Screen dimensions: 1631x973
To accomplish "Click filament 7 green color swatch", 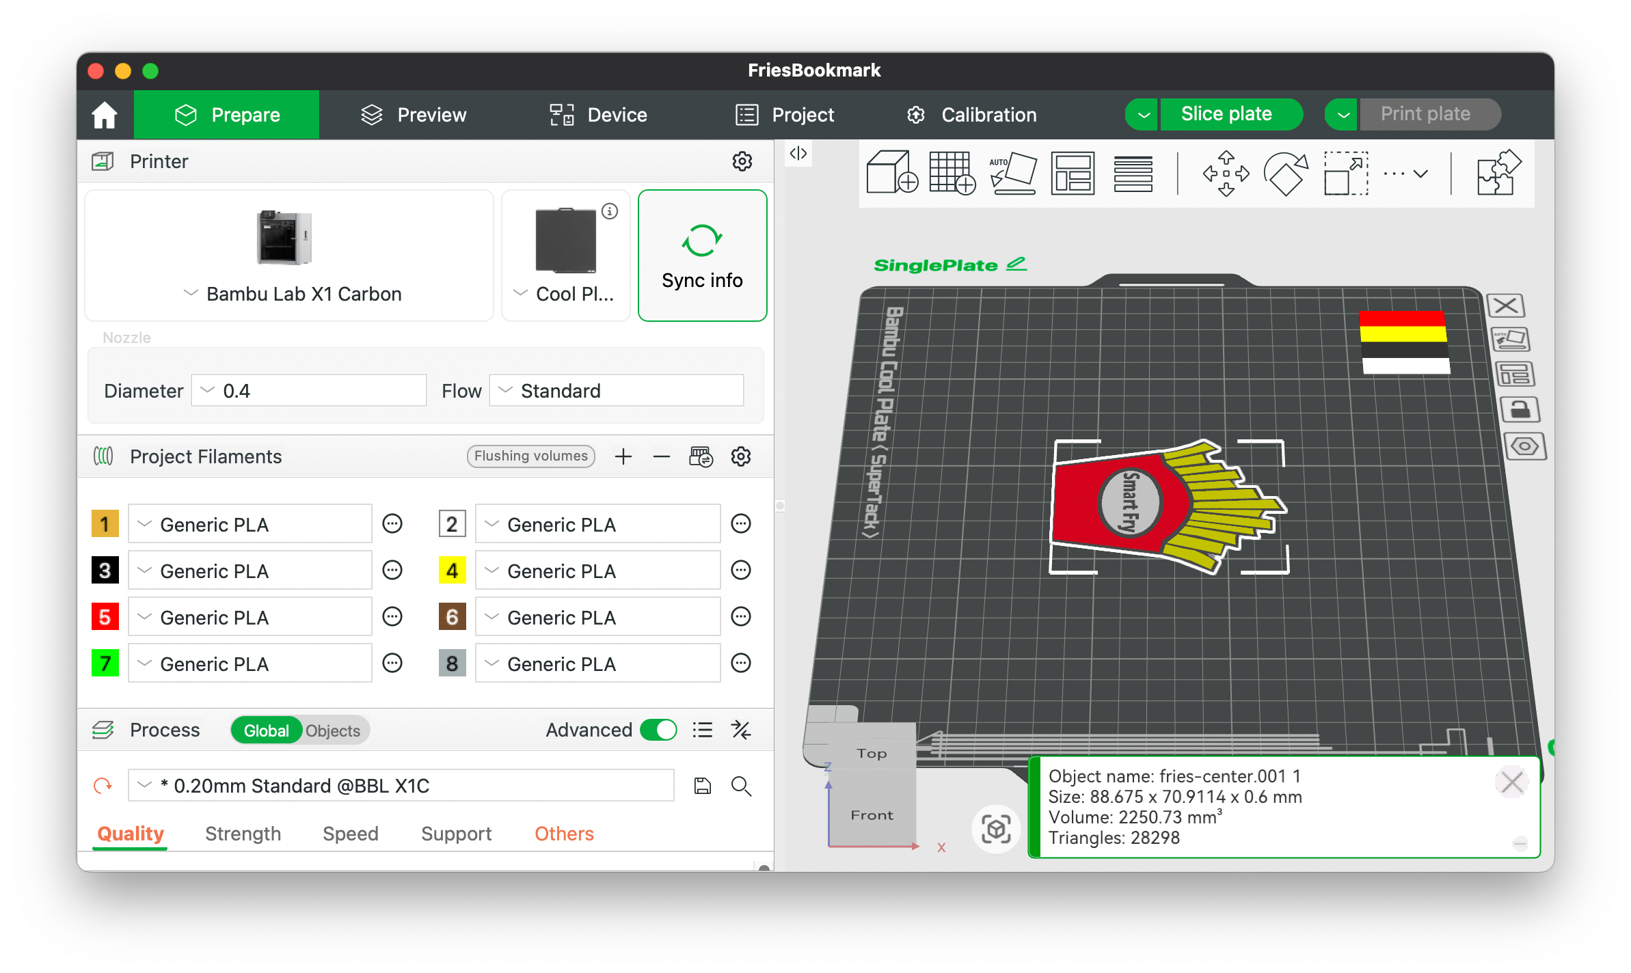I will point(105,663).
